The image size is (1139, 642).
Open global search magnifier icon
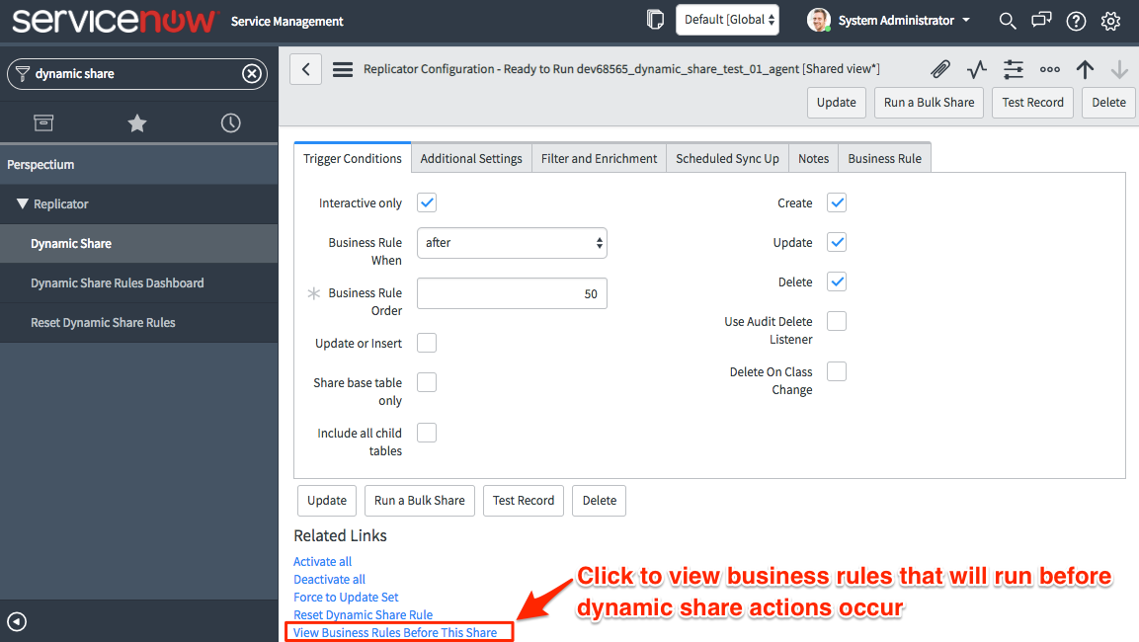coord(1007,21)
